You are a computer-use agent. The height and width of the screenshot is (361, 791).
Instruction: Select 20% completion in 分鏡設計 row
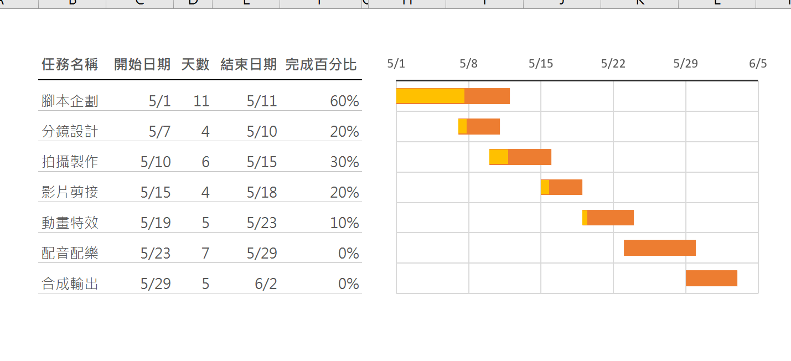[x=344, y=131]
